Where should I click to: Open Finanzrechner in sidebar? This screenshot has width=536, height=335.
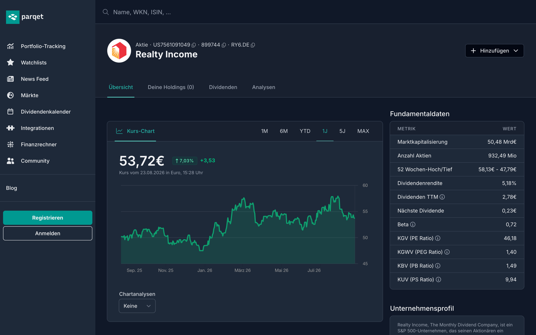39,144
